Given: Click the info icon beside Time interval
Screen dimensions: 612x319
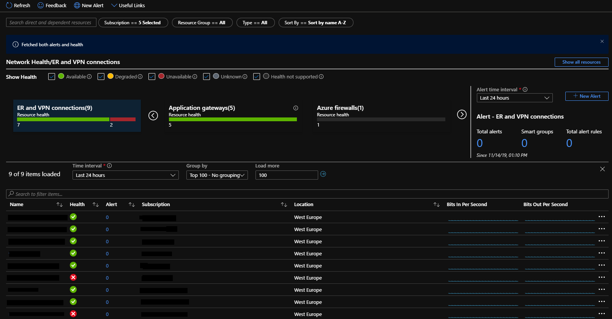Looking at the screenshot, I should tap(109, 166).
